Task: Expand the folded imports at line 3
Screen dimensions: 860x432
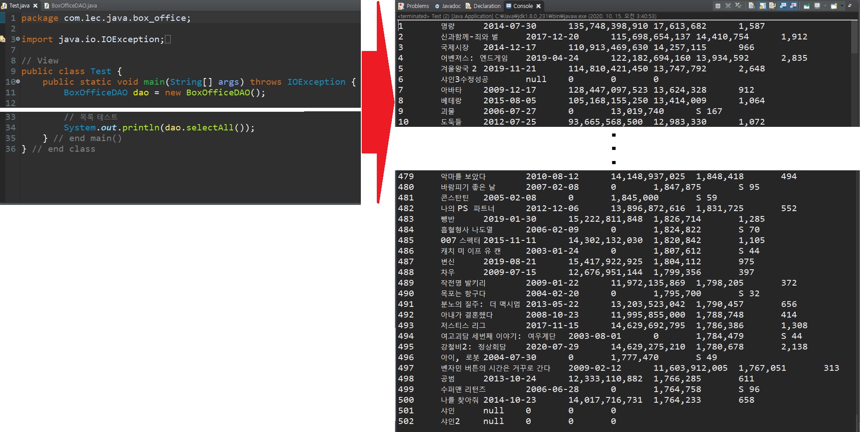Action: (18, 39)
